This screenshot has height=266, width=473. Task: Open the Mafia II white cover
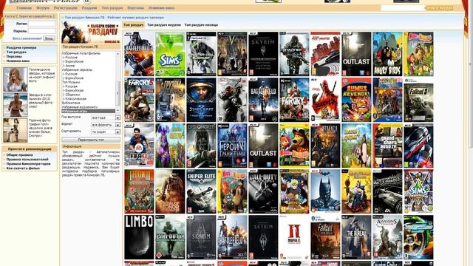[x=294, y=237]
